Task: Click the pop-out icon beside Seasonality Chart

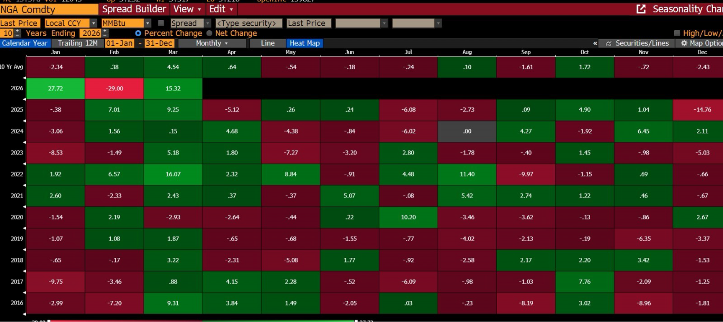Action: (641, 9)
